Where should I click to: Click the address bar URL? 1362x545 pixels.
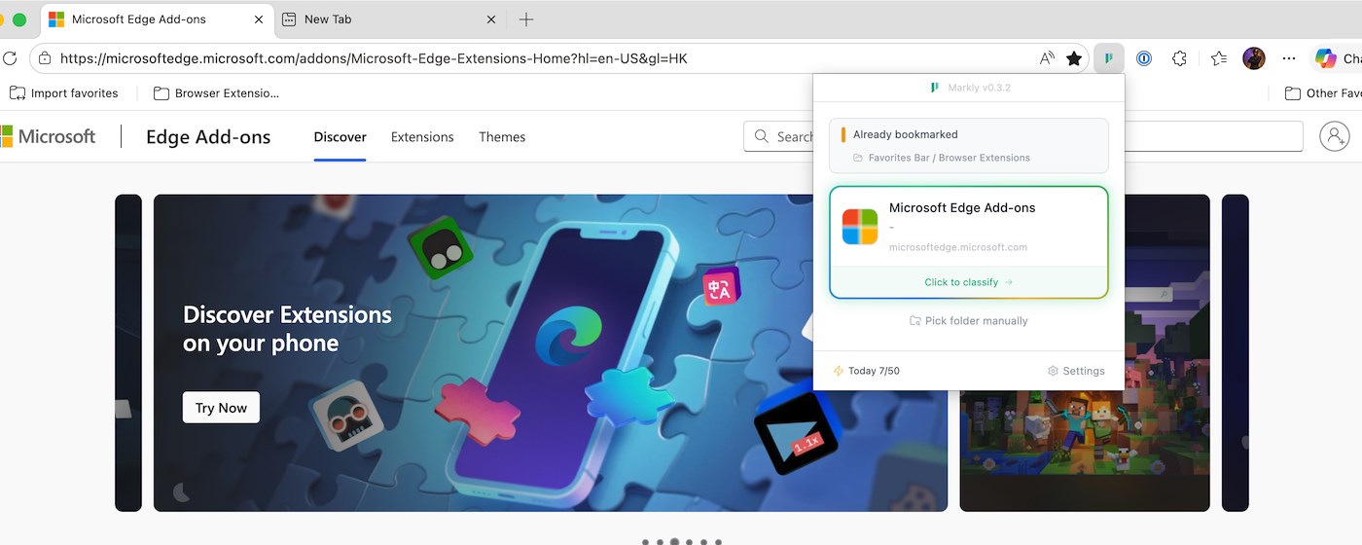[x=374, y=58]
